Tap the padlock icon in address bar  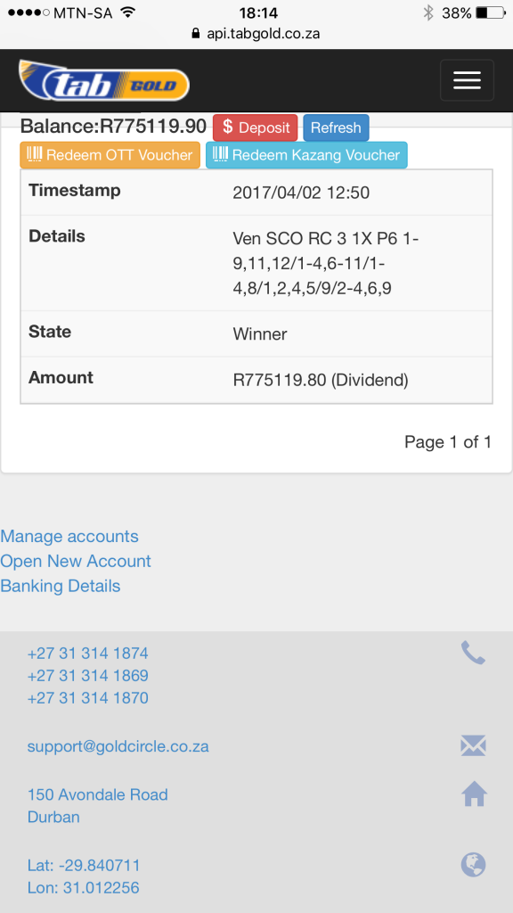tap(196, 33)
